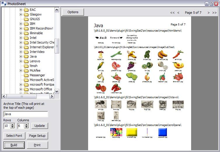Click folder tree scroll left arrow
220x152 pixels.
coord(4,96)
